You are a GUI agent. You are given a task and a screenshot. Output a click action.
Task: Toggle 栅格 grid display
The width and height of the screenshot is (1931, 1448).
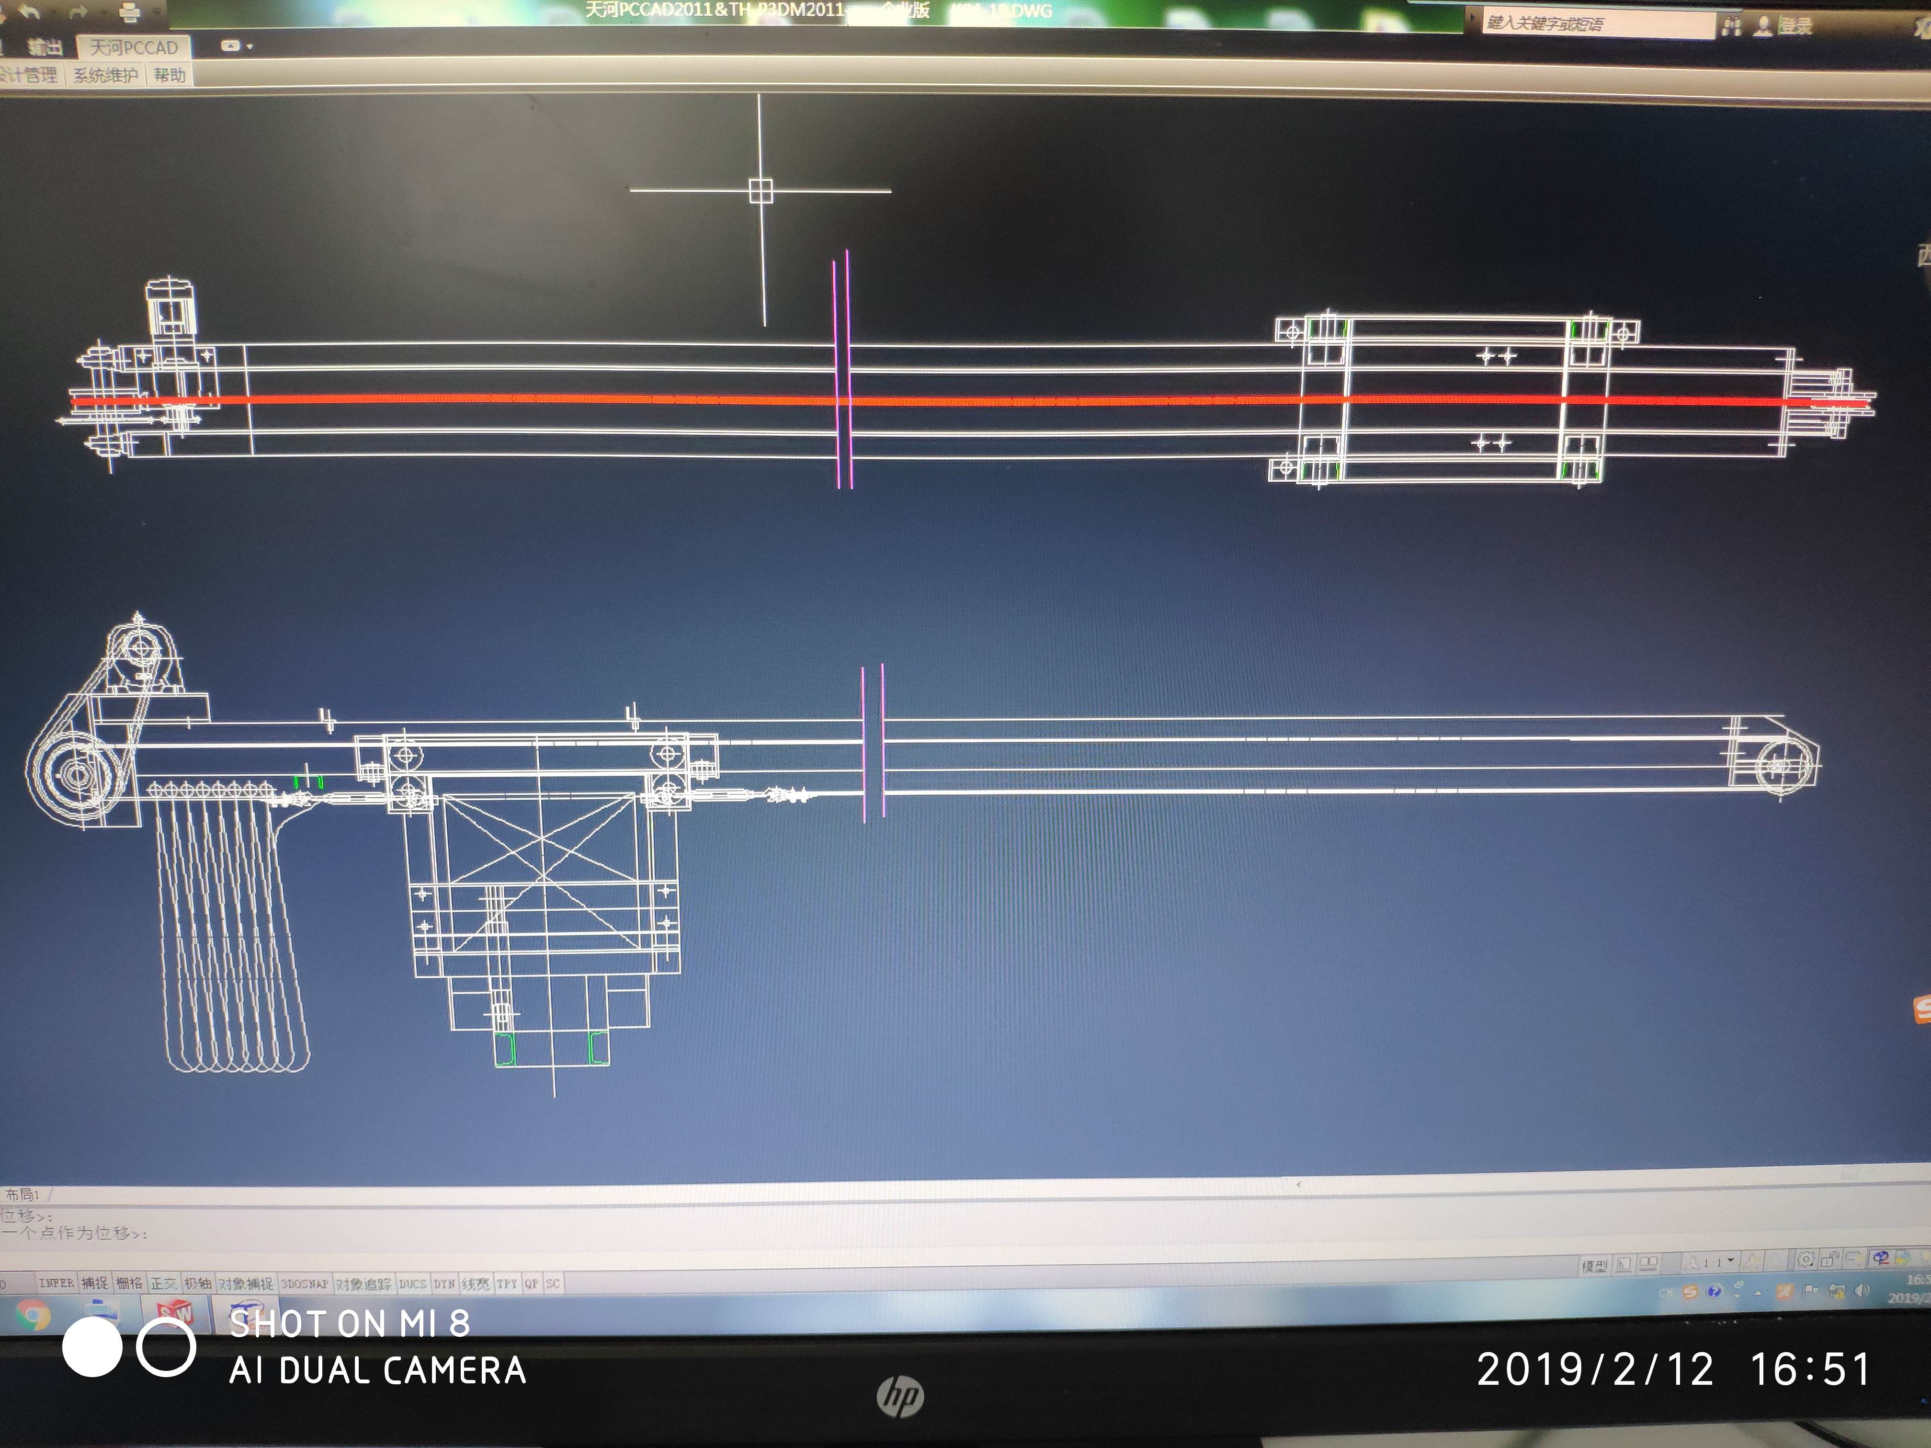coord(128,1283)
